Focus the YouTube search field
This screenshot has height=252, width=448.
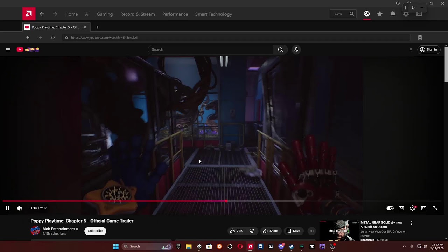[x=210, y=50]
